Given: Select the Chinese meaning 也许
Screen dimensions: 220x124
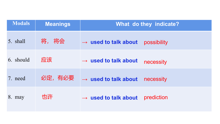Looking at the screenshot, I should click(47, 97).
